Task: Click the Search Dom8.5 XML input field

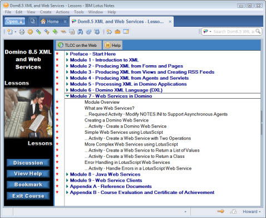Action: coord(234,32)
